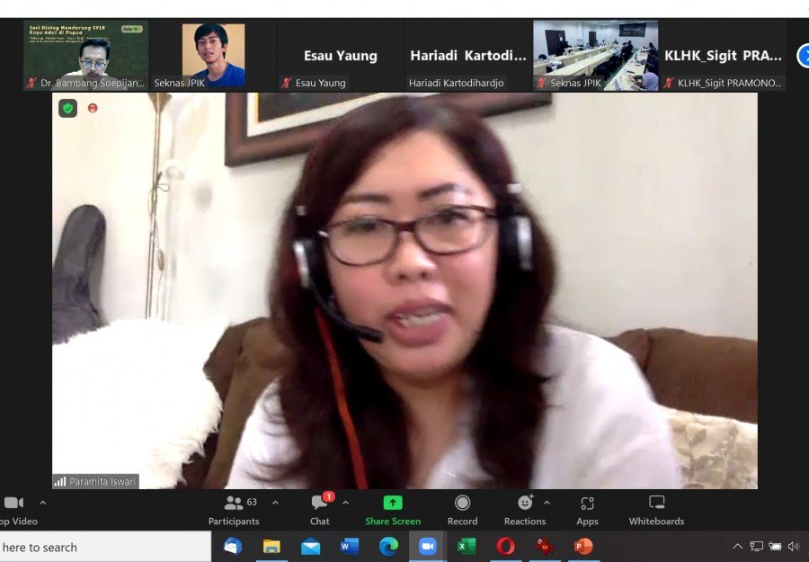The height and width of the screenshot is (562, 809).
Task: Switch to Microsoft Word on the taskbar
Action: (350, 546)
